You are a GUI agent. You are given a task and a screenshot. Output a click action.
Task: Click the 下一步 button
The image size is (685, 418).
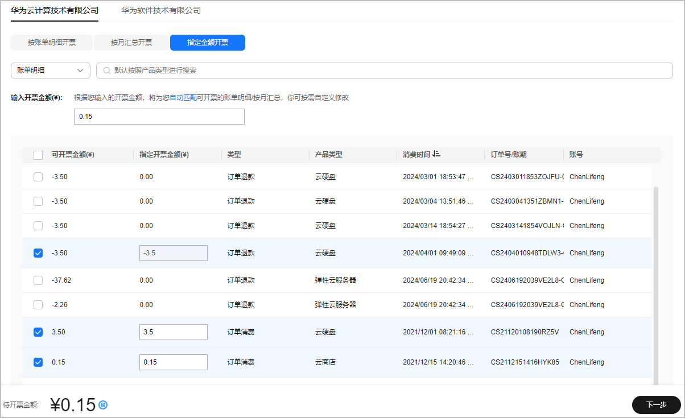point(656,405)
